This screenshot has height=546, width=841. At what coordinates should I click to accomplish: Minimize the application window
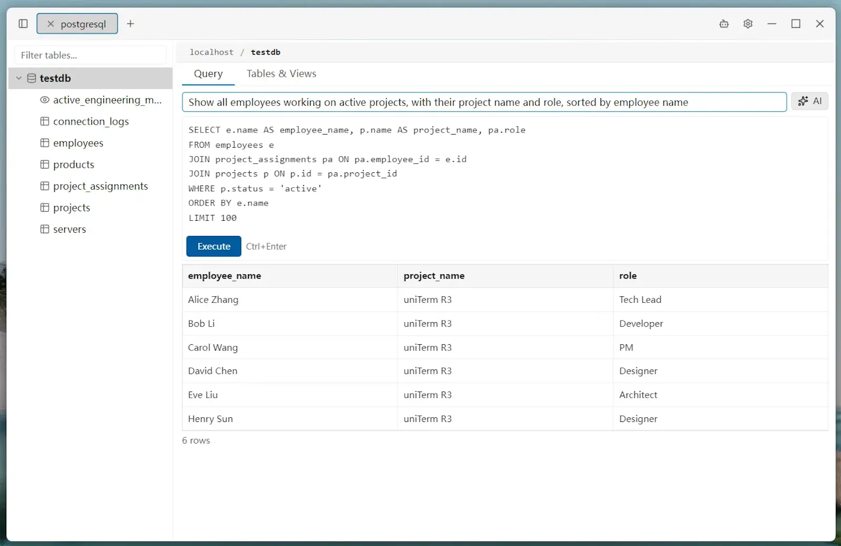(x=772, y=24)
